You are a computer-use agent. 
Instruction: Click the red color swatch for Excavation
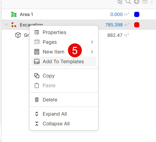[137, 25]
